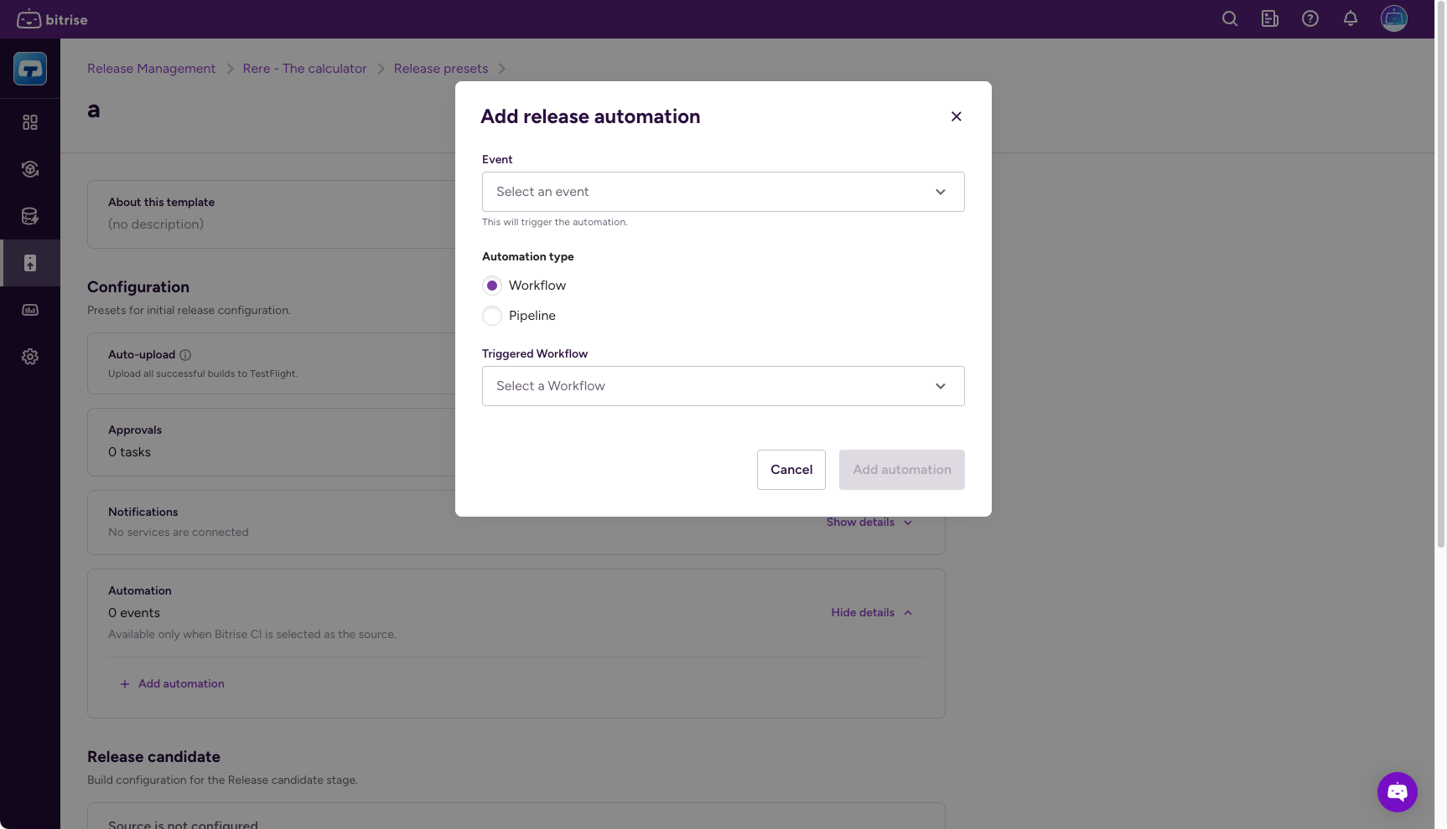The height and width of the screenshot is (829, 1447).
Task: Open your profile avatar in the top bar
Action: pos(1393,18)
